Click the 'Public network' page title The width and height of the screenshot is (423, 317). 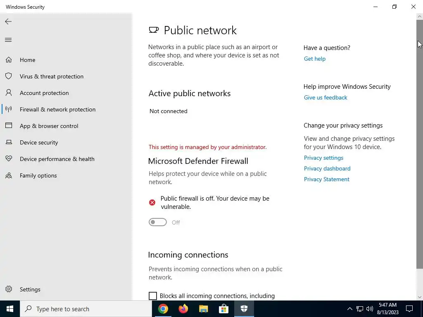pos(200,30)
